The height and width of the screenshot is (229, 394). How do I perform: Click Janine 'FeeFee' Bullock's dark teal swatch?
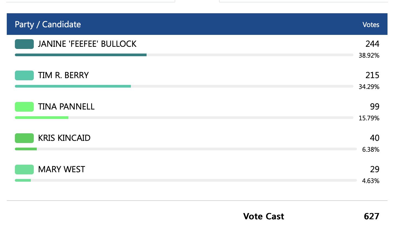pos(24,44)
